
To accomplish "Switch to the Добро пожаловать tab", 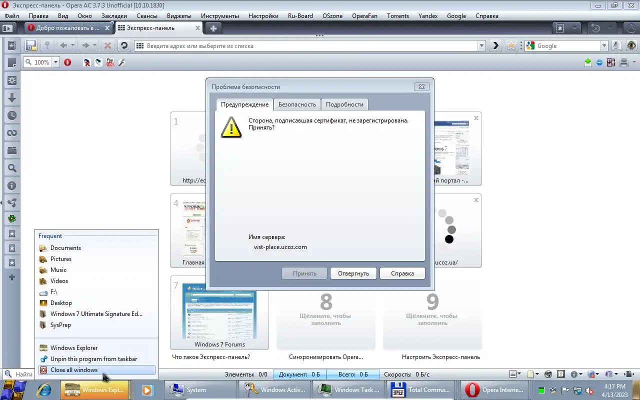I will click(x=68, y=28).
